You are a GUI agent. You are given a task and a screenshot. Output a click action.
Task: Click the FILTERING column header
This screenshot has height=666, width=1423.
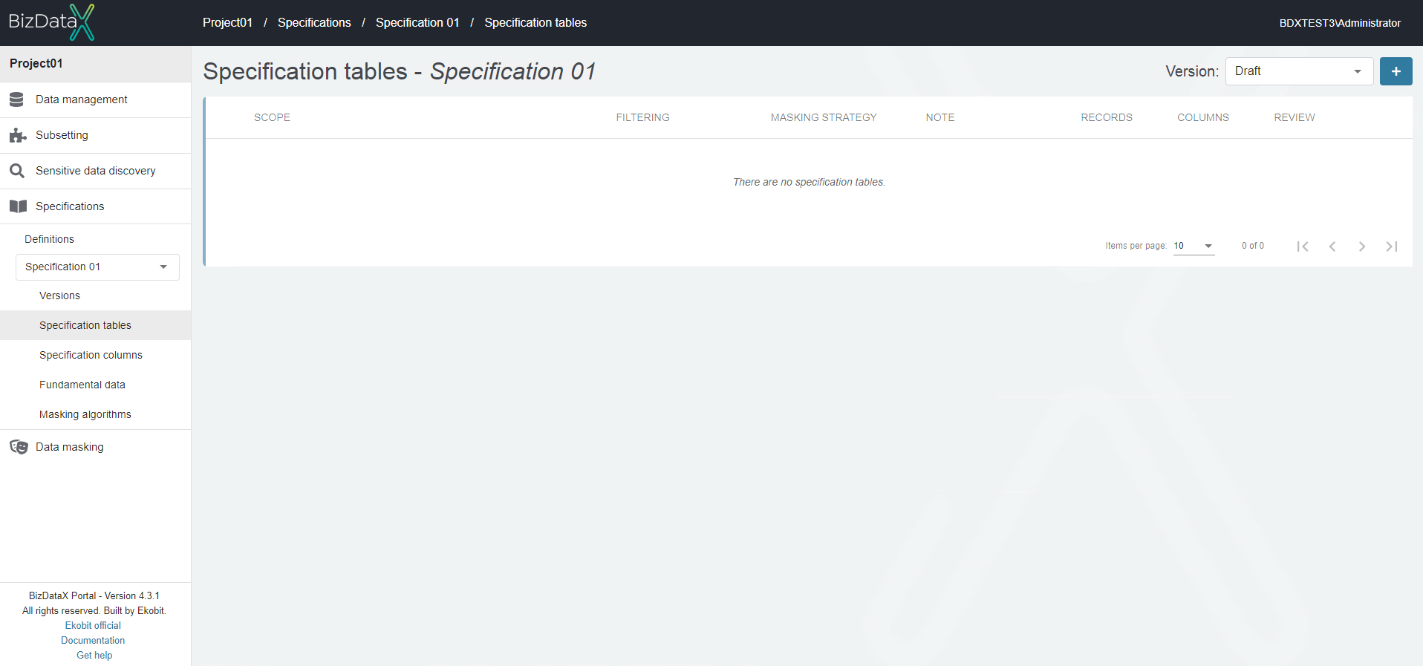pyautogui.click(x=642, y=117)
